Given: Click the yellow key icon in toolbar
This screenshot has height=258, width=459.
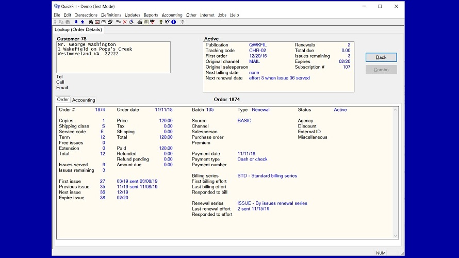Looking at the screenshot, I should (x=161, y=22).
